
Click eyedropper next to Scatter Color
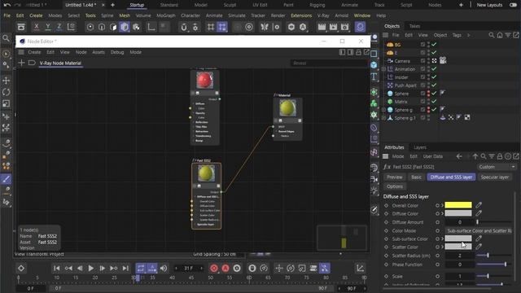(479, 247)
